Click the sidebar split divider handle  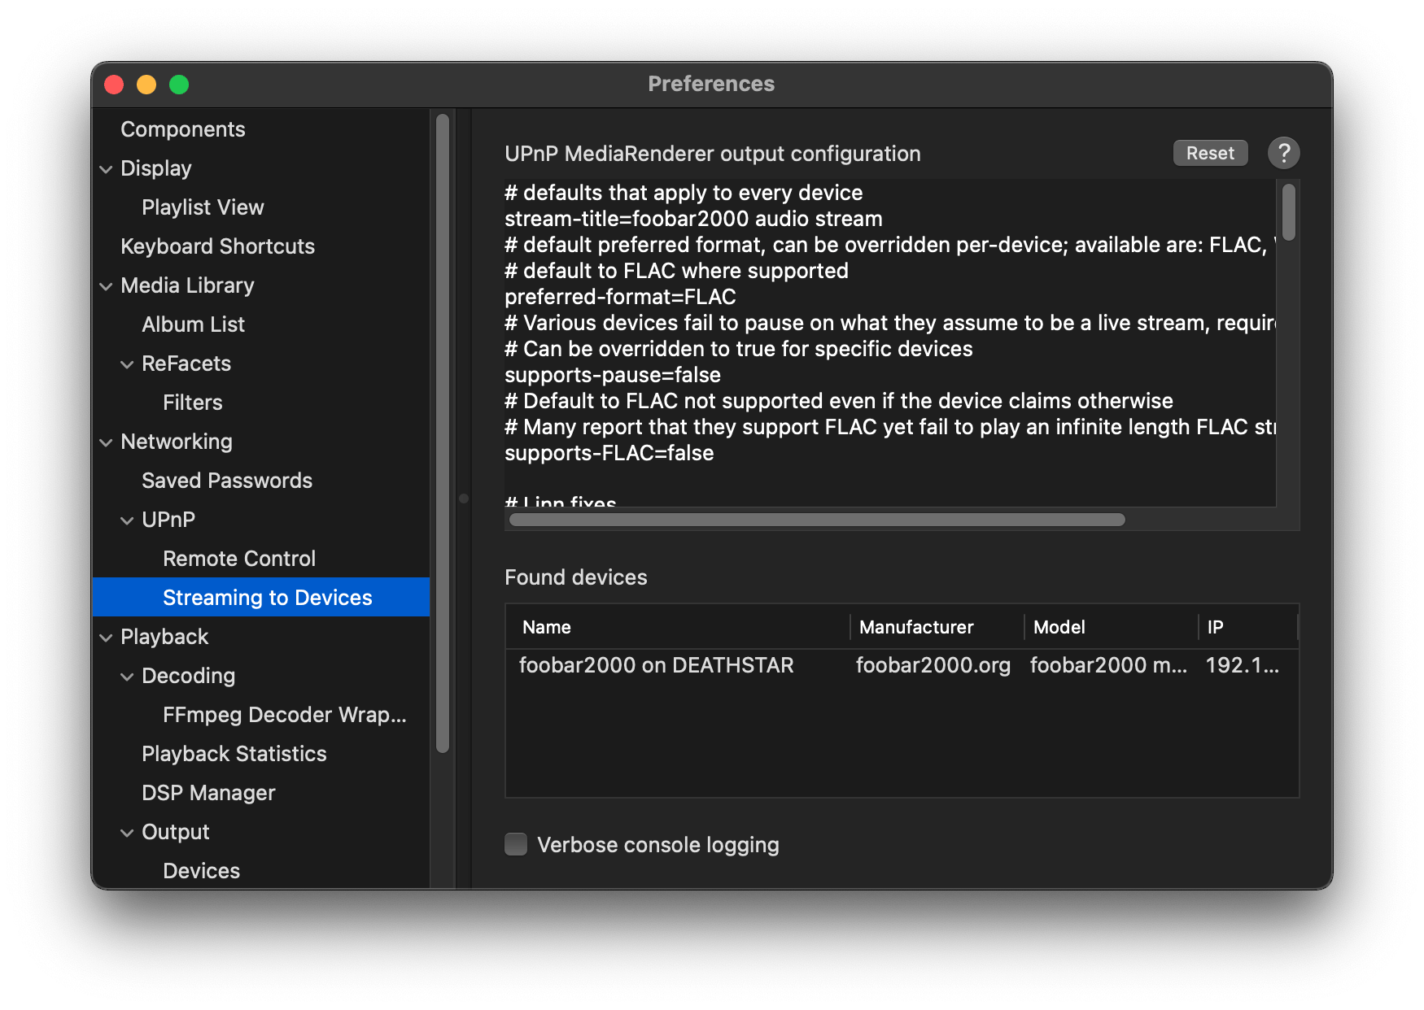(464, 498)
